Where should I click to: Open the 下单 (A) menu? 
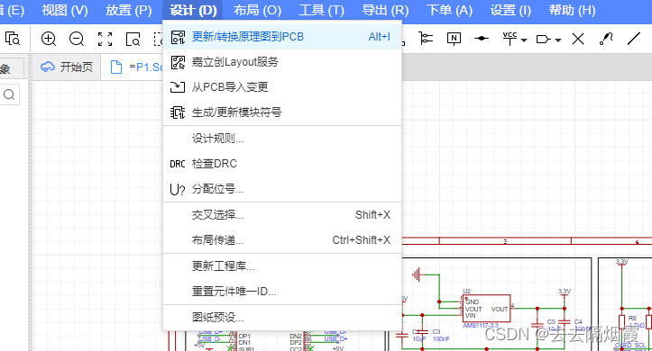click(449, 10)
